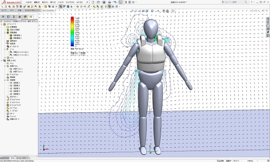Open the SOLIDWORKS Add-Ins tab
This screenshot has width=270, height=162.
click(32, 10)
